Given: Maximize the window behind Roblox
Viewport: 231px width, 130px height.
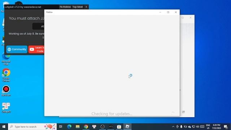Looking at the screenshot, I should coord(183,18).
